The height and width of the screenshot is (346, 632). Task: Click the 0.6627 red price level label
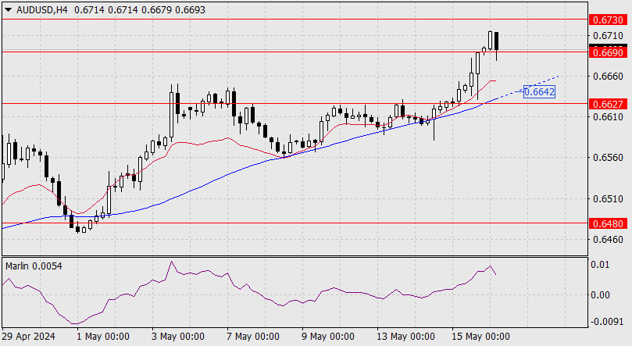(x=609, y=105)
